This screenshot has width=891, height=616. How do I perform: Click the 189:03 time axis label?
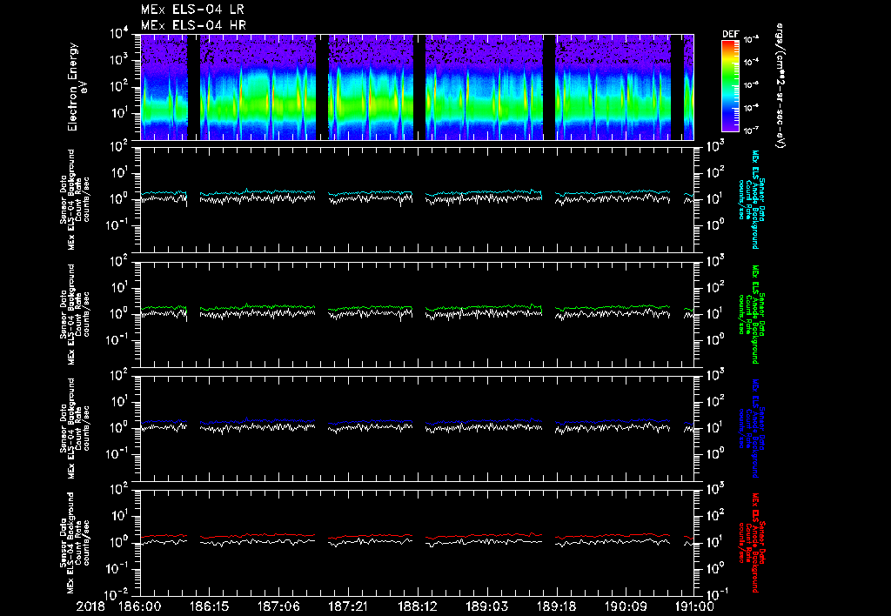point(486,607)
